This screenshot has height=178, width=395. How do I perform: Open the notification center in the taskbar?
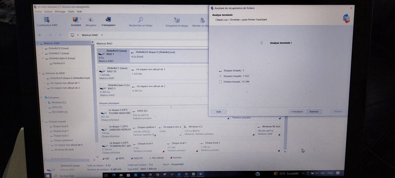(x=338, y=173)
